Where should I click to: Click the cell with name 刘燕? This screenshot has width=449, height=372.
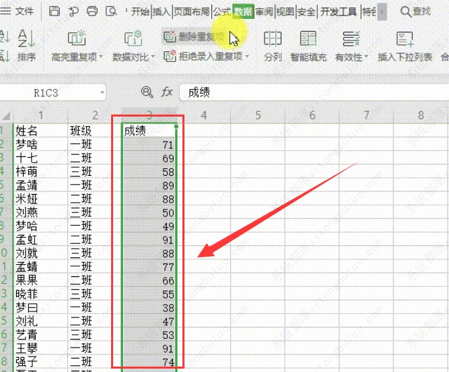click(x=40, y=212)
